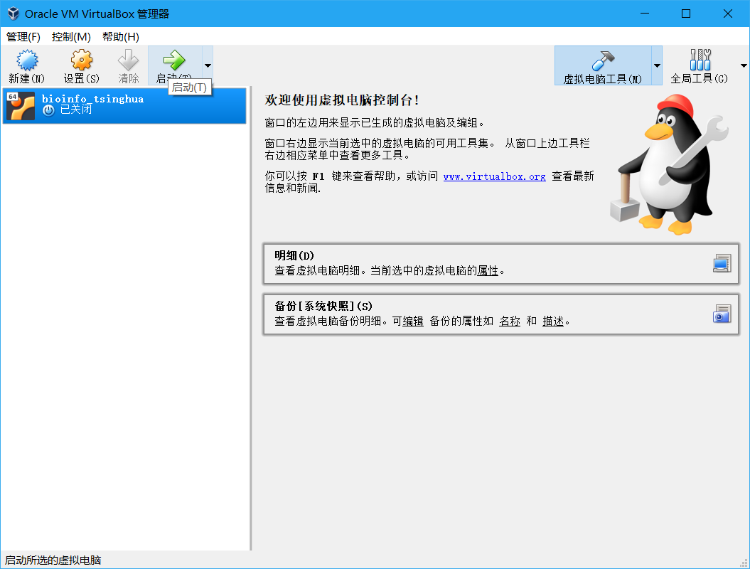Expand the 全局工具 dropdown arrow
Screen dimensions: 750x569
(x=744, y=65)
